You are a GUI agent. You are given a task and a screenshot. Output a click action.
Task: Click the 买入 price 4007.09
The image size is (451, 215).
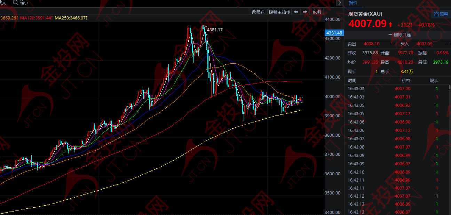[425, 44]
